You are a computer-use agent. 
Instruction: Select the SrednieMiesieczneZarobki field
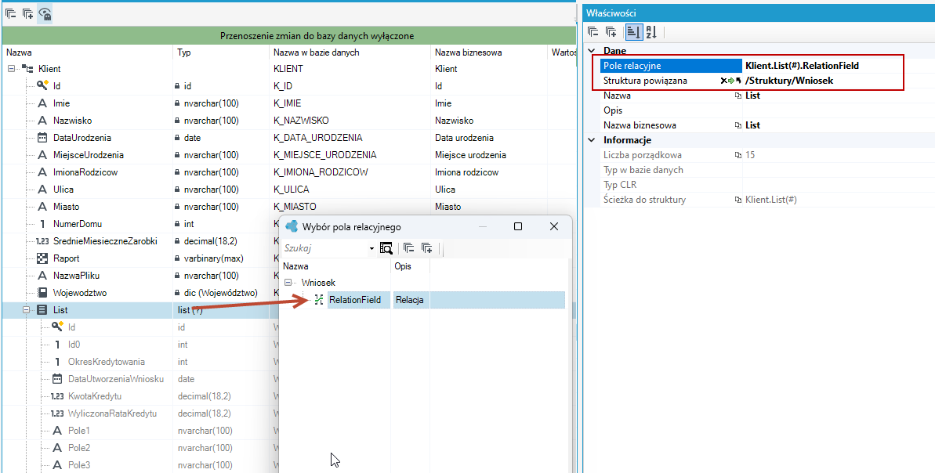(104, 241)
